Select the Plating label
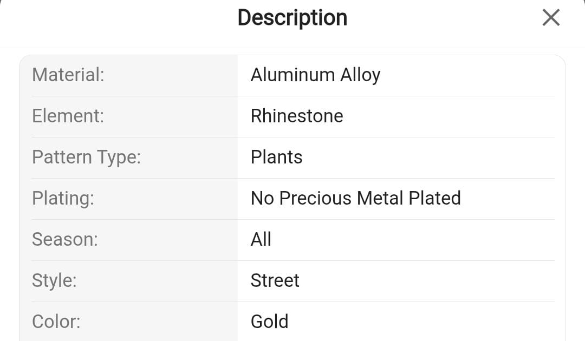 click(x=63, y=198)
